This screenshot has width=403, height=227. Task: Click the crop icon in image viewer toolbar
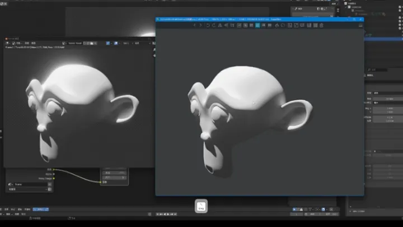coord(232,25)
